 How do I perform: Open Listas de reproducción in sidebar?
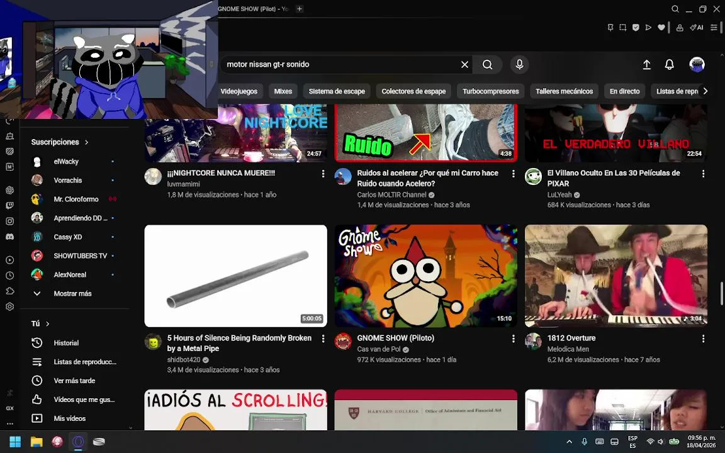74,362
